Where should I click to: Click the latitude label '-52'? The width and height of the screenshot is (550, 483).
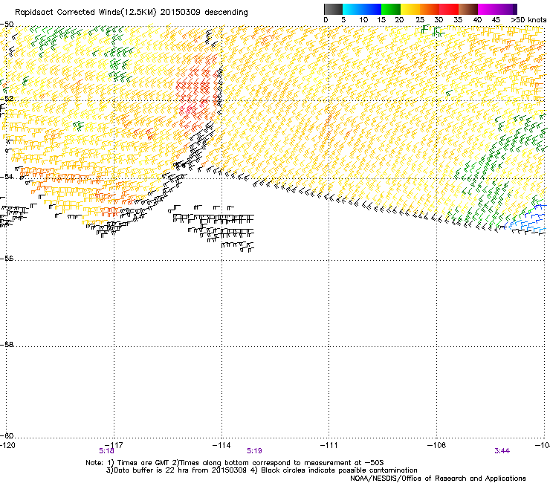point(7,99)
